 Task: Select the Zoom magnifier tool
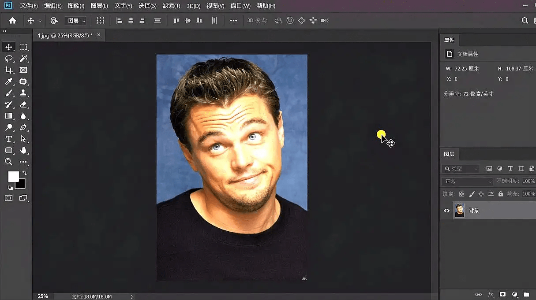8,162
